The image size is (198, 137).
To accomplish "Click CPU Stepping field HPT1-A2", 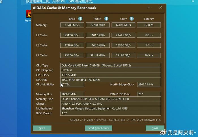I will (x=111, y=70).
